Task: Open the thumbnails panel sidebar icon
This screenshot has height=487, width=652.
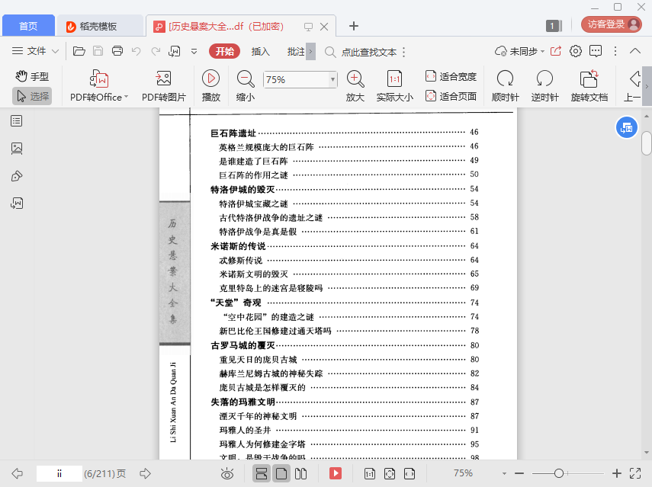Action: [x=17, y=149]
